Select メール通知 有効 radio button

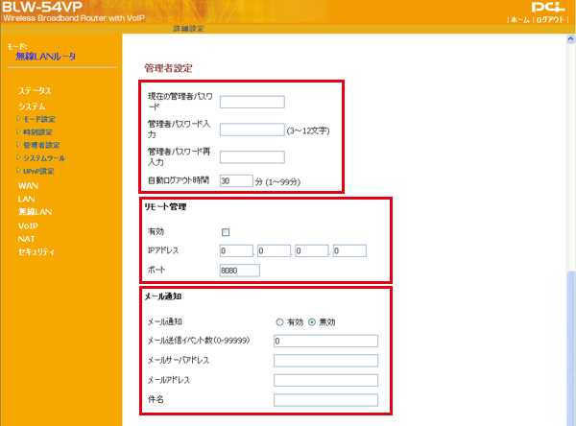(279, 322)
